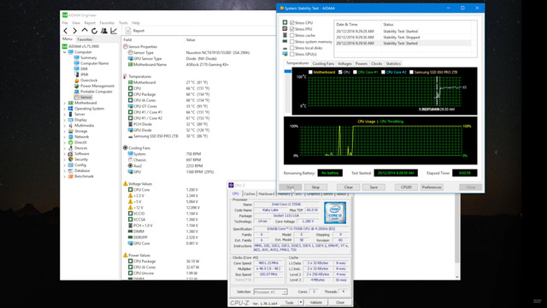Expand the Display tree node
This screenshot has width=547, height=308.
[65, 120]
